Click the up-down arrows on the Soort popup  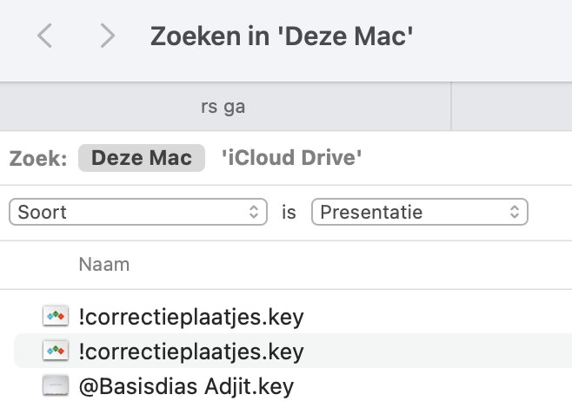[254, 212]
